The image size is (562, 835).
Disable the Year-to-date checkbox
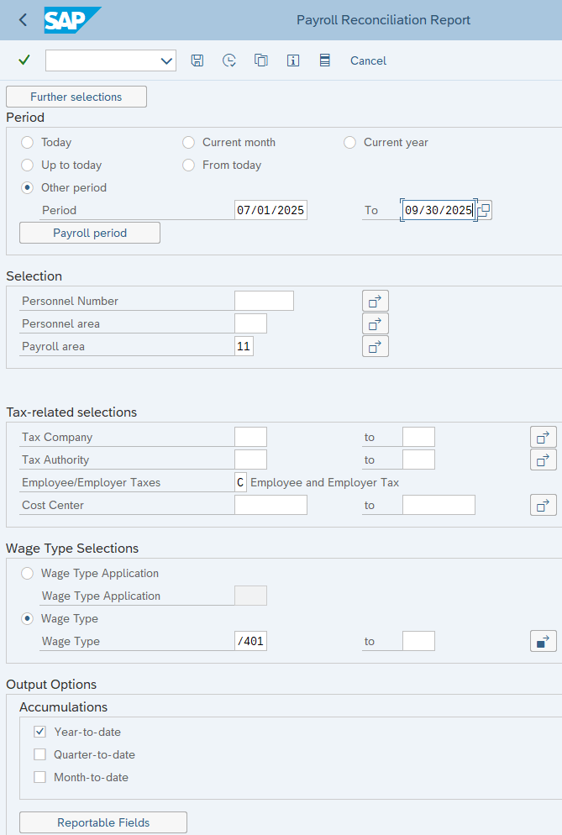tap(39, 732)
